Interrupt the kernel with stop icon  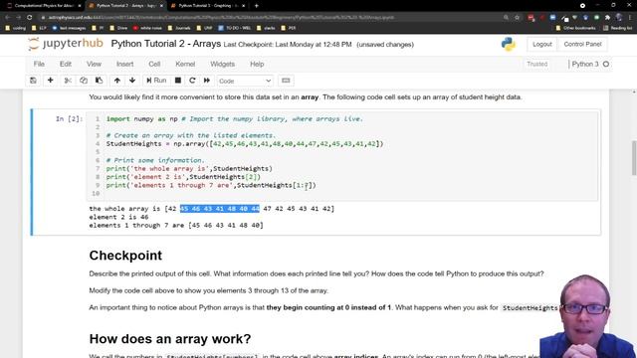click(178, 81)
